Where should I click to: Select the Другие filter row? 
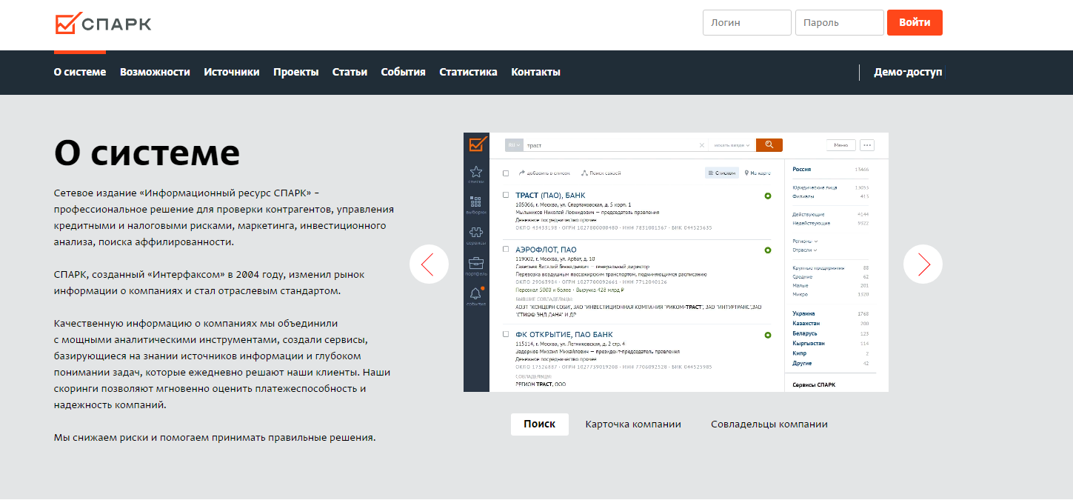point(831,363)
